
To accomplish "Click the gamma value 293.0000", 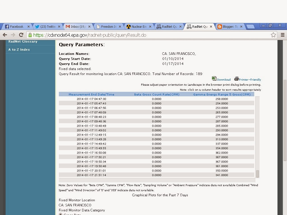I will 222,130.
